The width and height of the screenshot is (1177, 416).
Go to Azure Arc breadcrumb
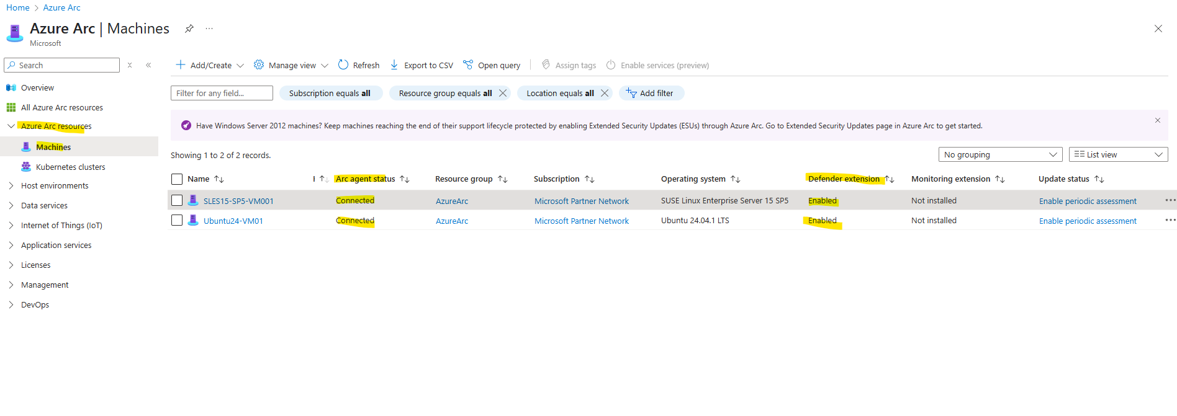[x=61, y=7]
